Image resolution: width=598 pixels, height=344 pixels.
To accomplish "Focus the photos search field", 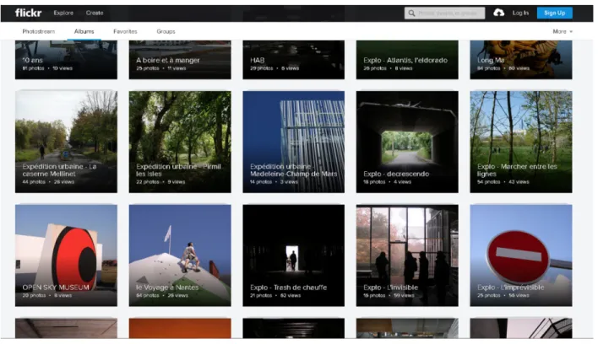I will pyautogui.click(x=444, y=13).
